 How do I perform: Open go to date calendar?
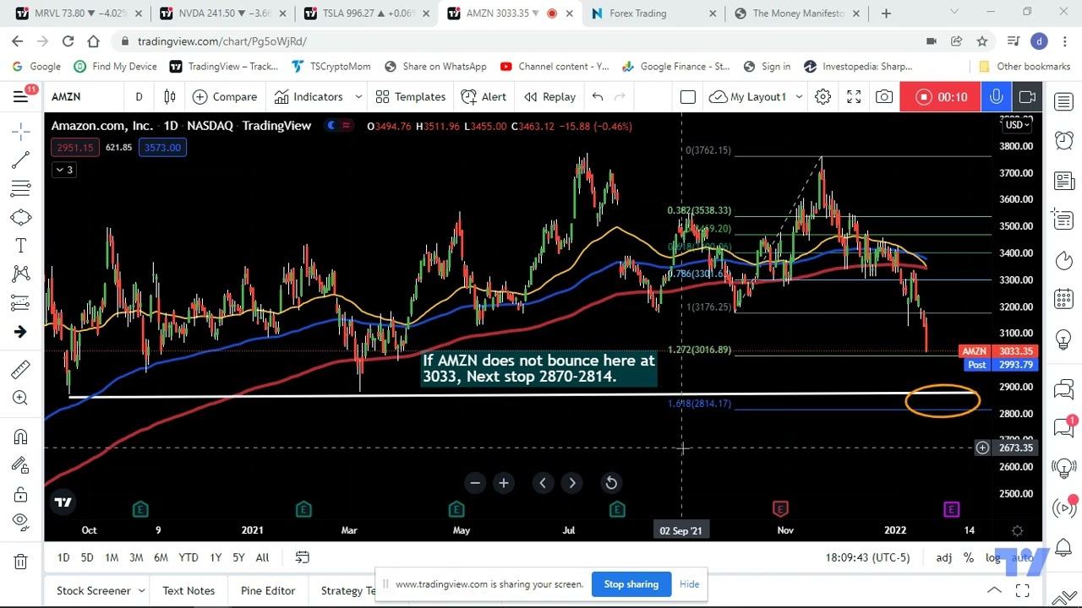click(x=302, y=557)
